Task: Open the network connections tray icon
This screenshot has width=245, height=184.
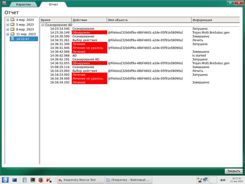Action: click(x=205, y=179)
